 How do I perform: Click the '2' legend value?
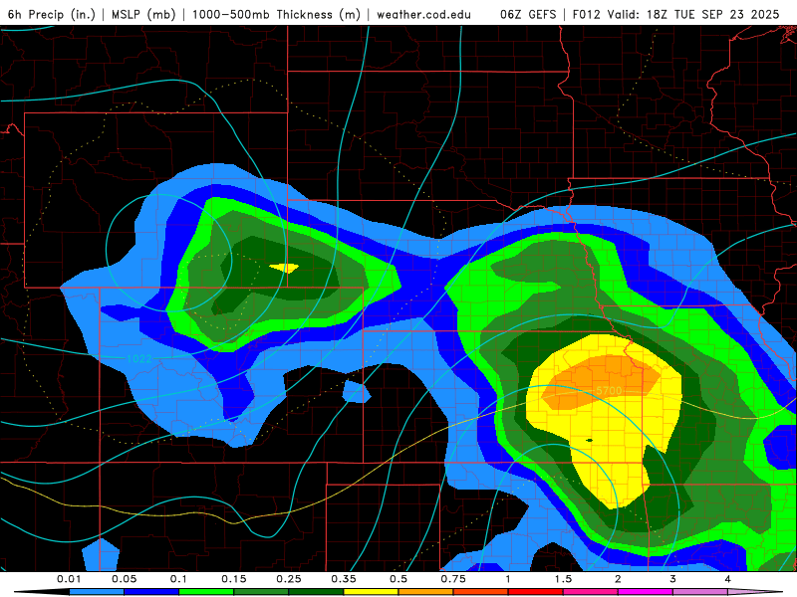coord(618,579)
